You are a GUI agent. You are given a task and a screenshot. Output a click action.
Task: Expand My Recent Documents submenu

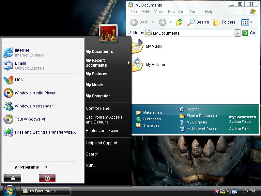108,63
